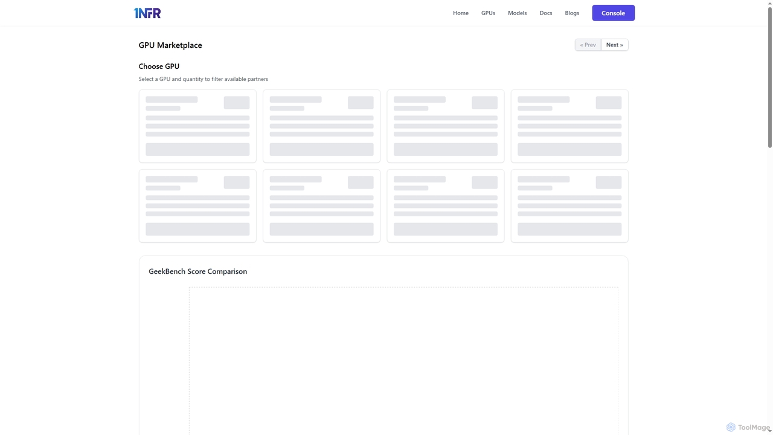Click the GeekBench Score Comparison title
The width and height of the screenshot is (773, 435).
coord(197,271)
